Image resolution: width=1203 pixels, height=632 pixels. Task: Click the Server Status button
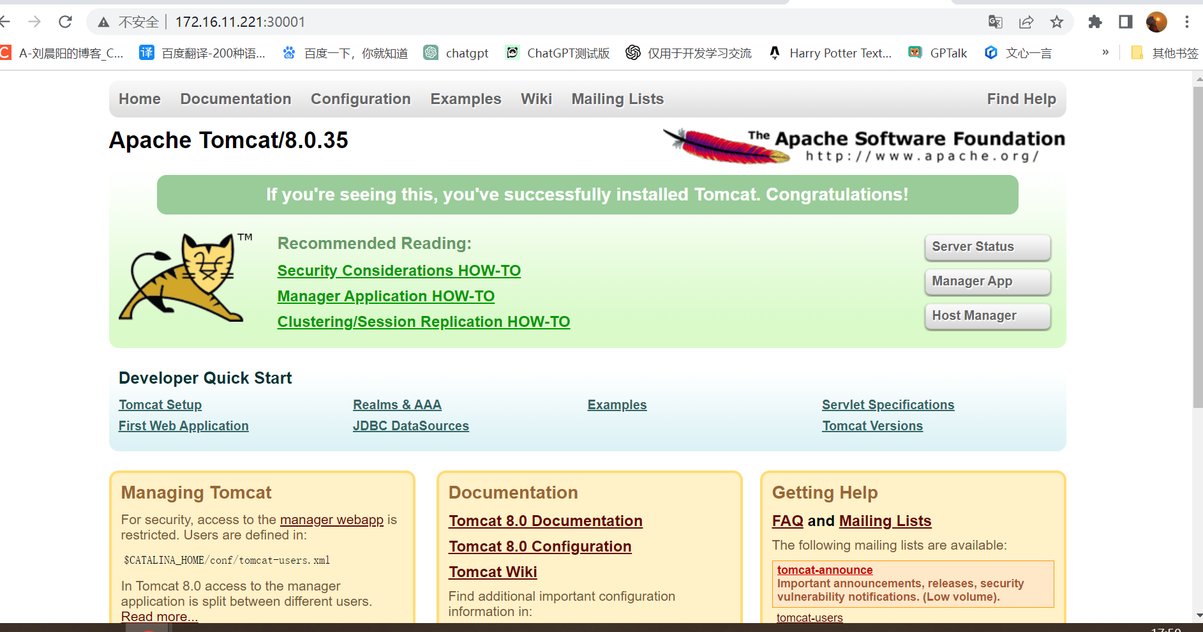coord(987,247)
